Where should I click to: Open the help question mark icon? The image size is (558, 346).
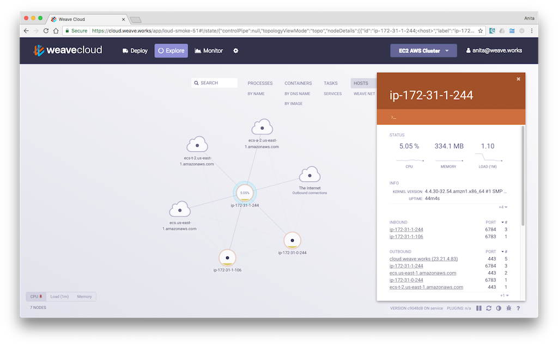[518, 308]
